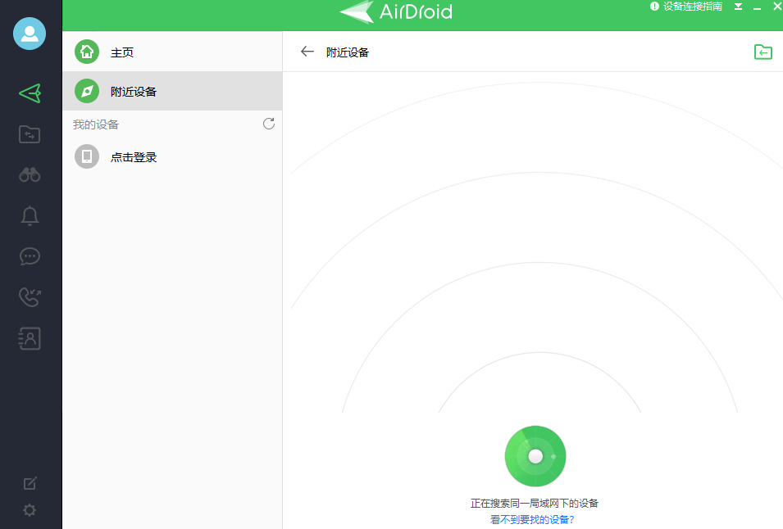Open the messages chat bubble icon
This screenshot has width=783, height=529.
[30, 256]
